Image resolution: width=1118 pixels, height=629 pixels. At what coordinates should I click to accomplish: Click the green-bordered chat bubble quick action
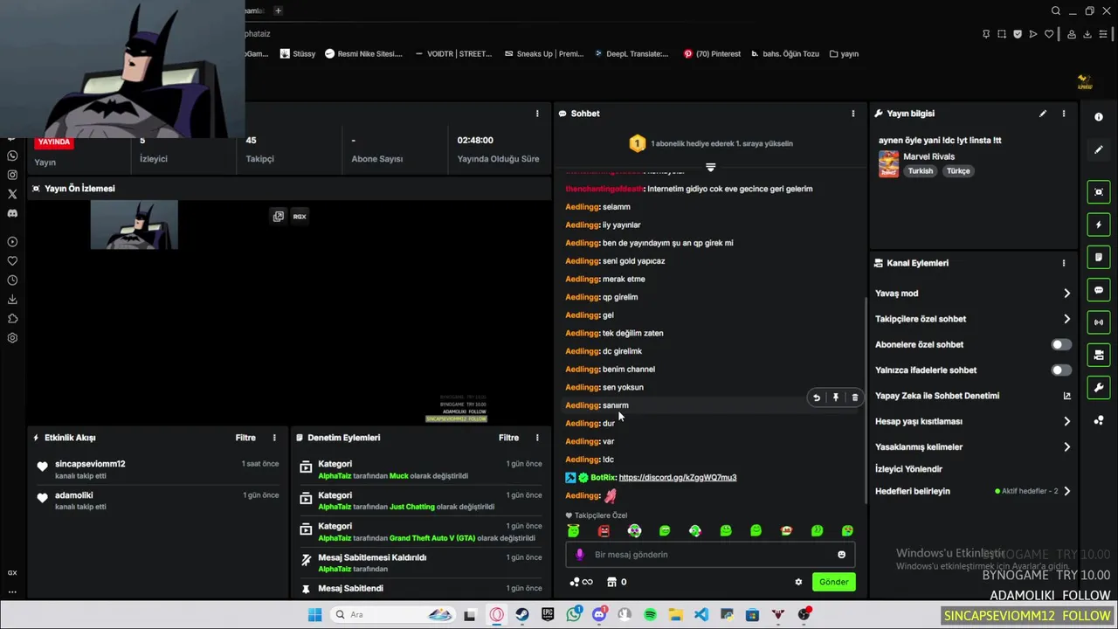(1099, 290)
